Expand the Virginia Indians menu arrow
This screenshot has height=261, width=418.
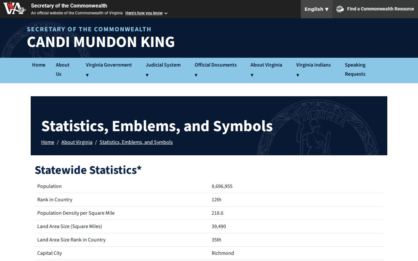click(297, 75)
